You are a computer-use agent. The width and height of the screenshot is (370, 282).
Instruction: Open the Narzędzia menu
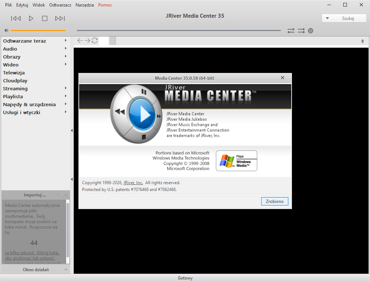tap(85, 5)
